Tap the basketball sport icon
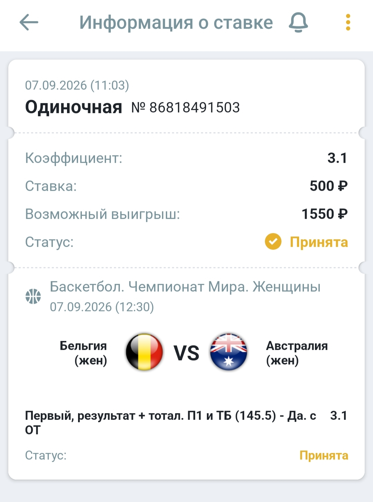 point(33,296)
